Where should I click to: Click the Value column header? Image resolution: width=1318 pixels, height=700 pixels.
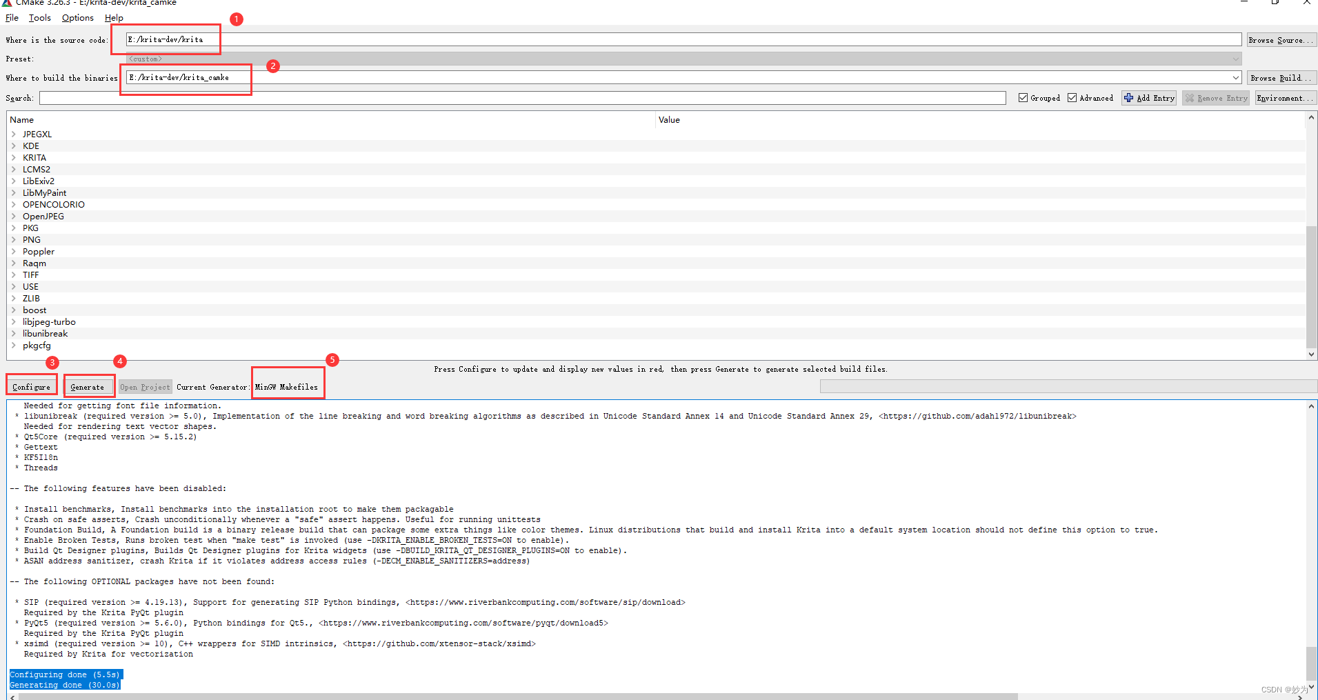click(980, 120)
